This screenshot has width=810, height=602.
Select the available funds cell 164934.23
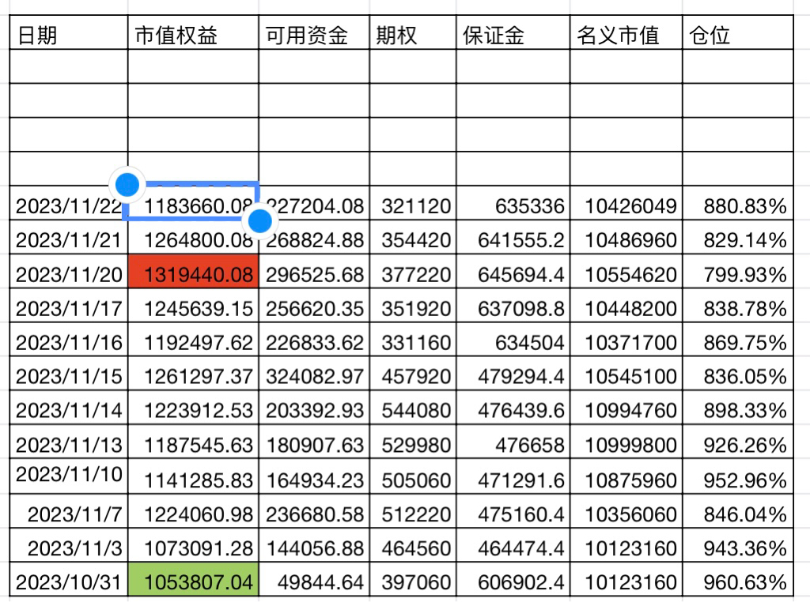(x=314, y=480)
